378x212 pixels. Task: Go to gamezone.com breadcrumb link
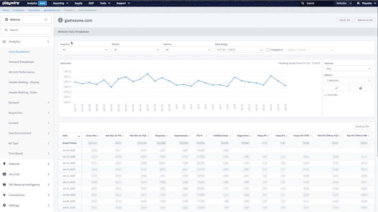[52, 10]
